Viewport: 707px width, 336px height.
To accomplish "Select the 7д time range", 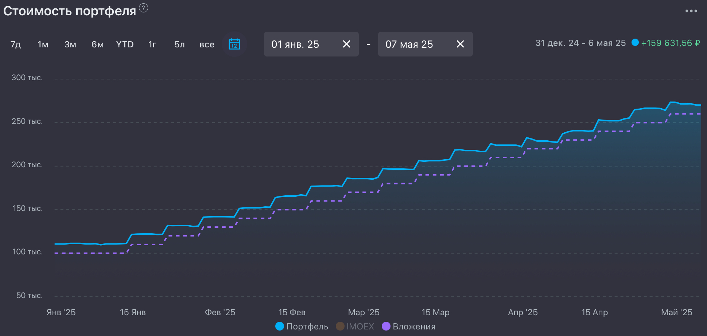I will (16, 44).
